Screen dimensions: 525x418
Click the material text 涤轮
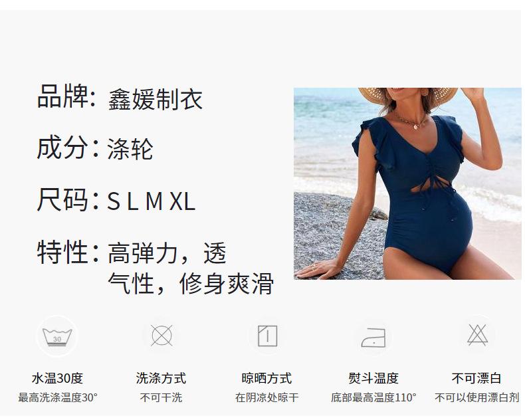130,149
